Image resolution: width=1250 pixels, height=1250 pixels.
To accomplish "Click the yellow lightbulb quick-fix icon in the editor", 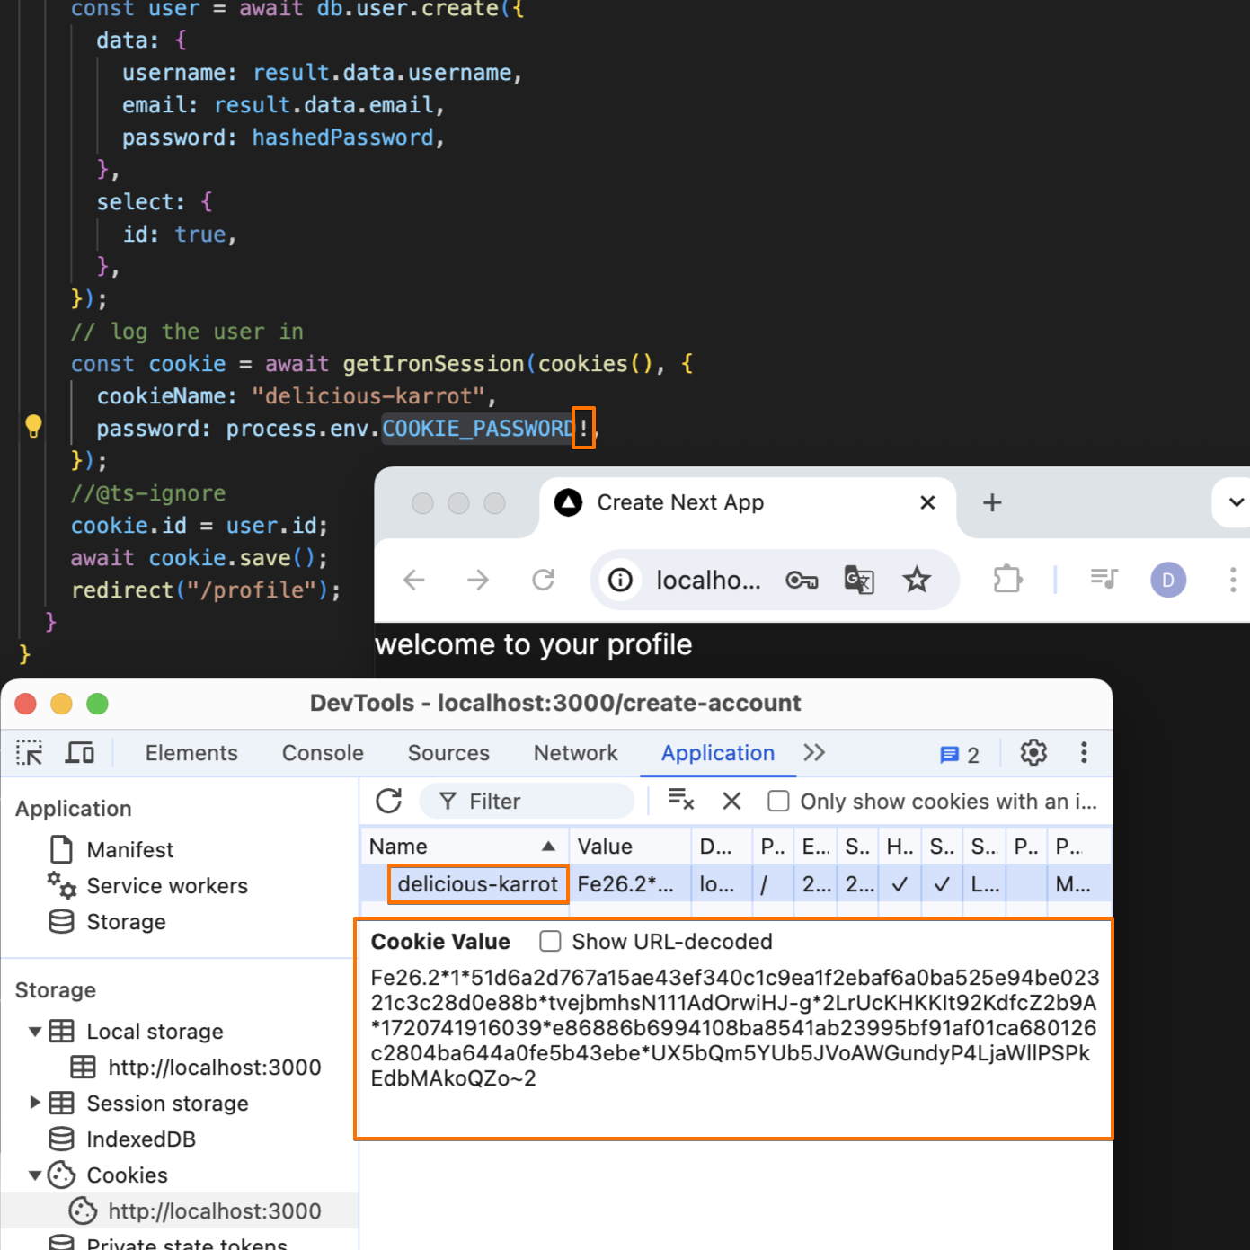I will coord(33,426).
